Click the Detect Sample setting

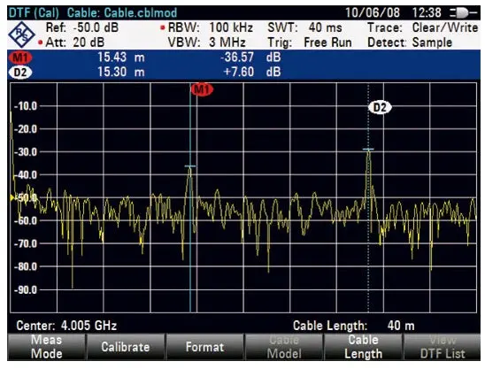(410, 42)
